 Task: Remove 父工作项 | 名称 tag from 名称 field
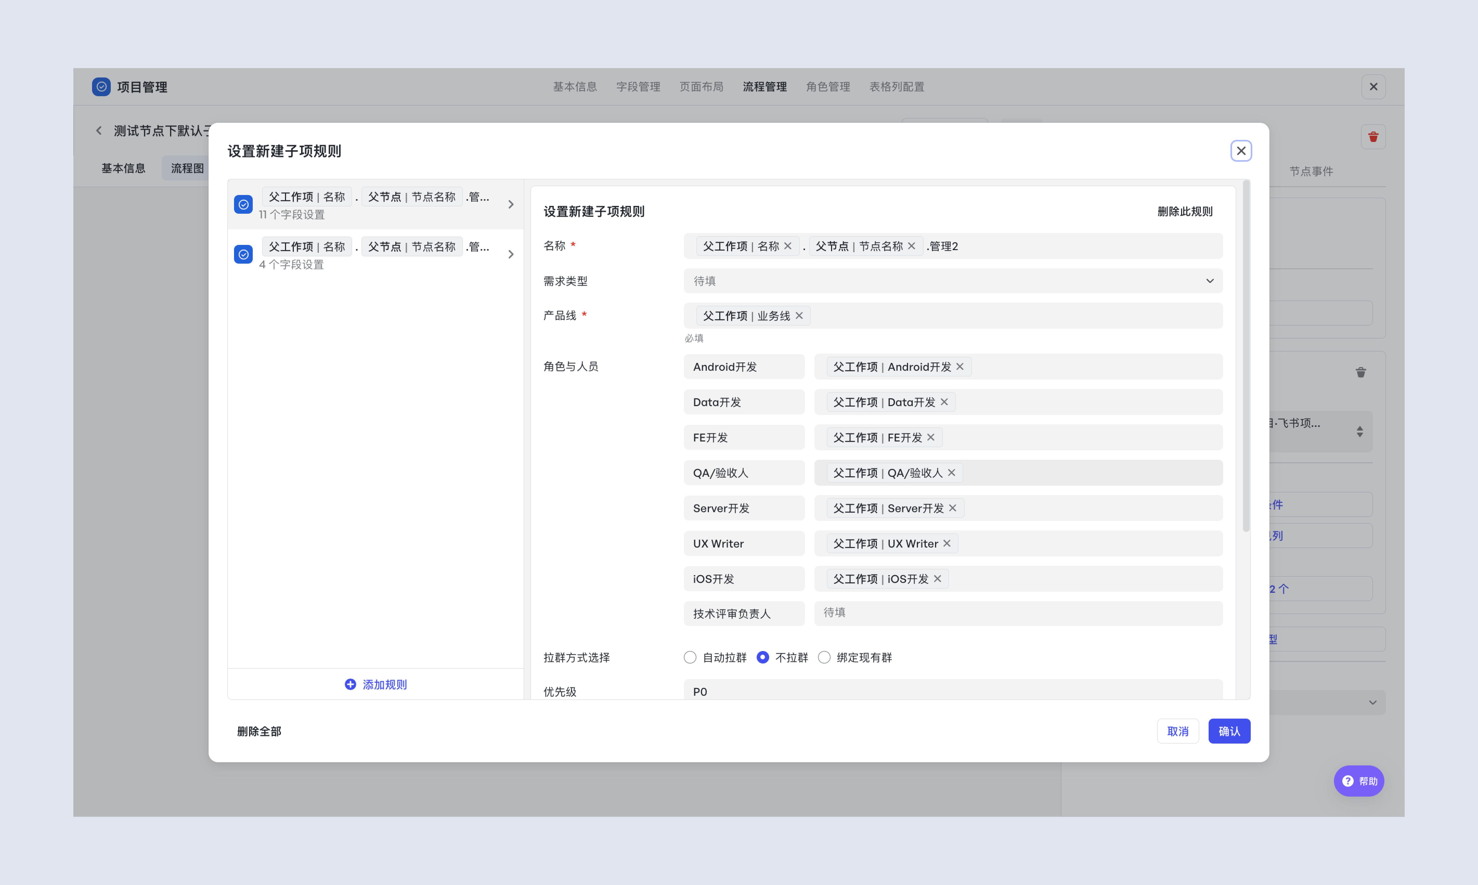point(788,246)
